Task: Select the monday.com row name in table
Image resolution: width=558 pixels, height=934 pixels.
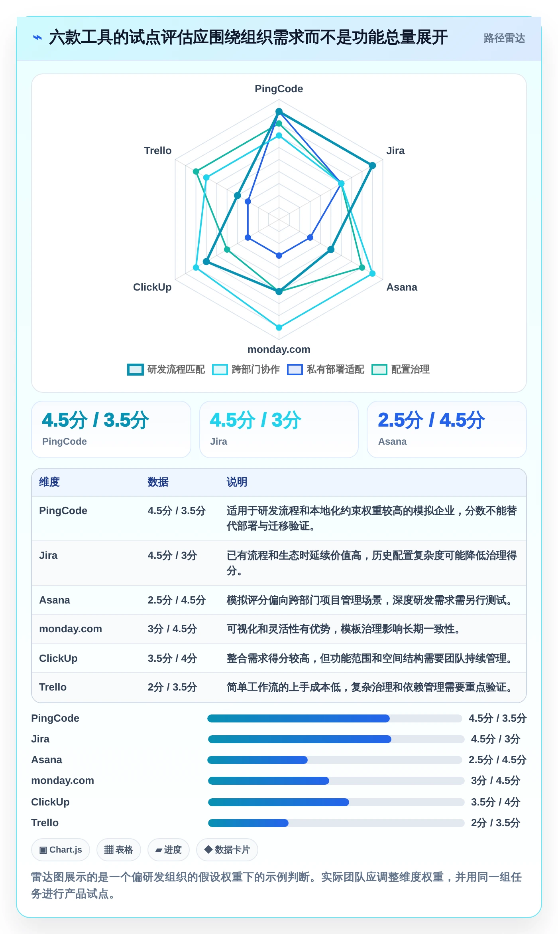Action: pyautogui.click(x=71, y=629)
